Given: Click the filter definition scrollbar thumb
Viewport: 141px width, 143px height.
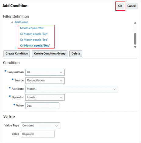Looking at the screenshot, I should point(135,39).
